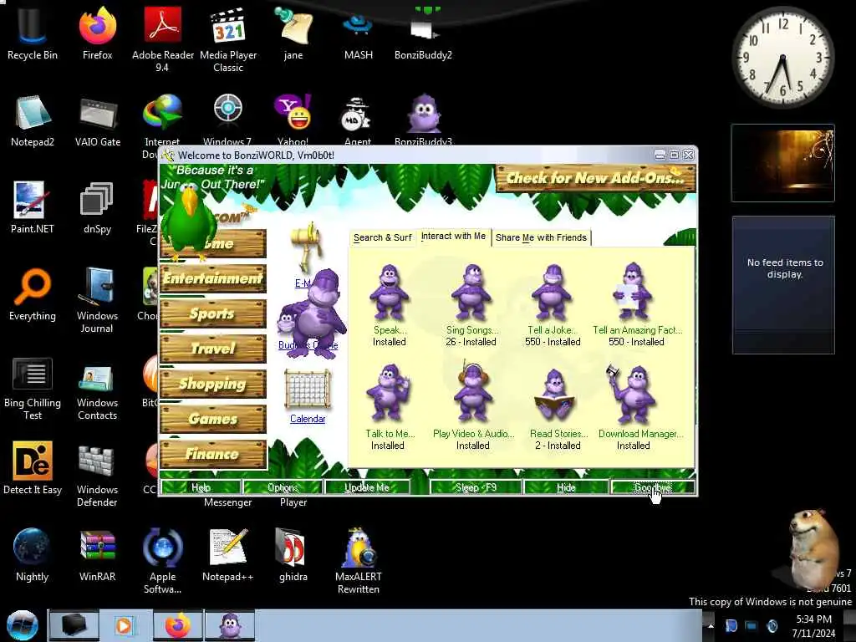The image size is (856, 642).
Task: Select the BonziBuddy2 desktop icon
Action: [x=423, y=33]
